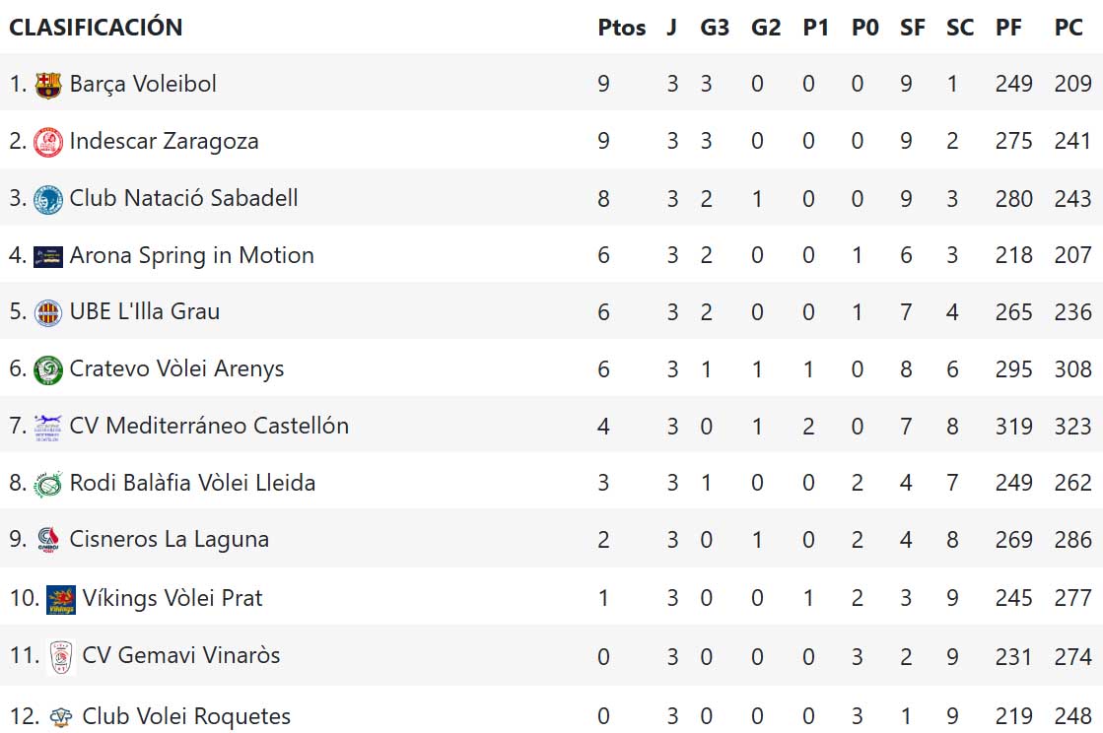
Task: Click the Club Natació Sabadell logo
Action: point(47,199)
